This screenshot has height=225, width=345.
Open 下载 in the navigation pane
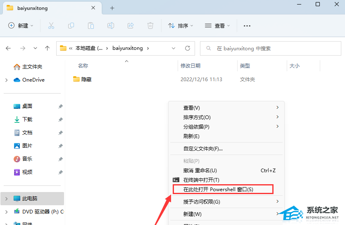27,120
